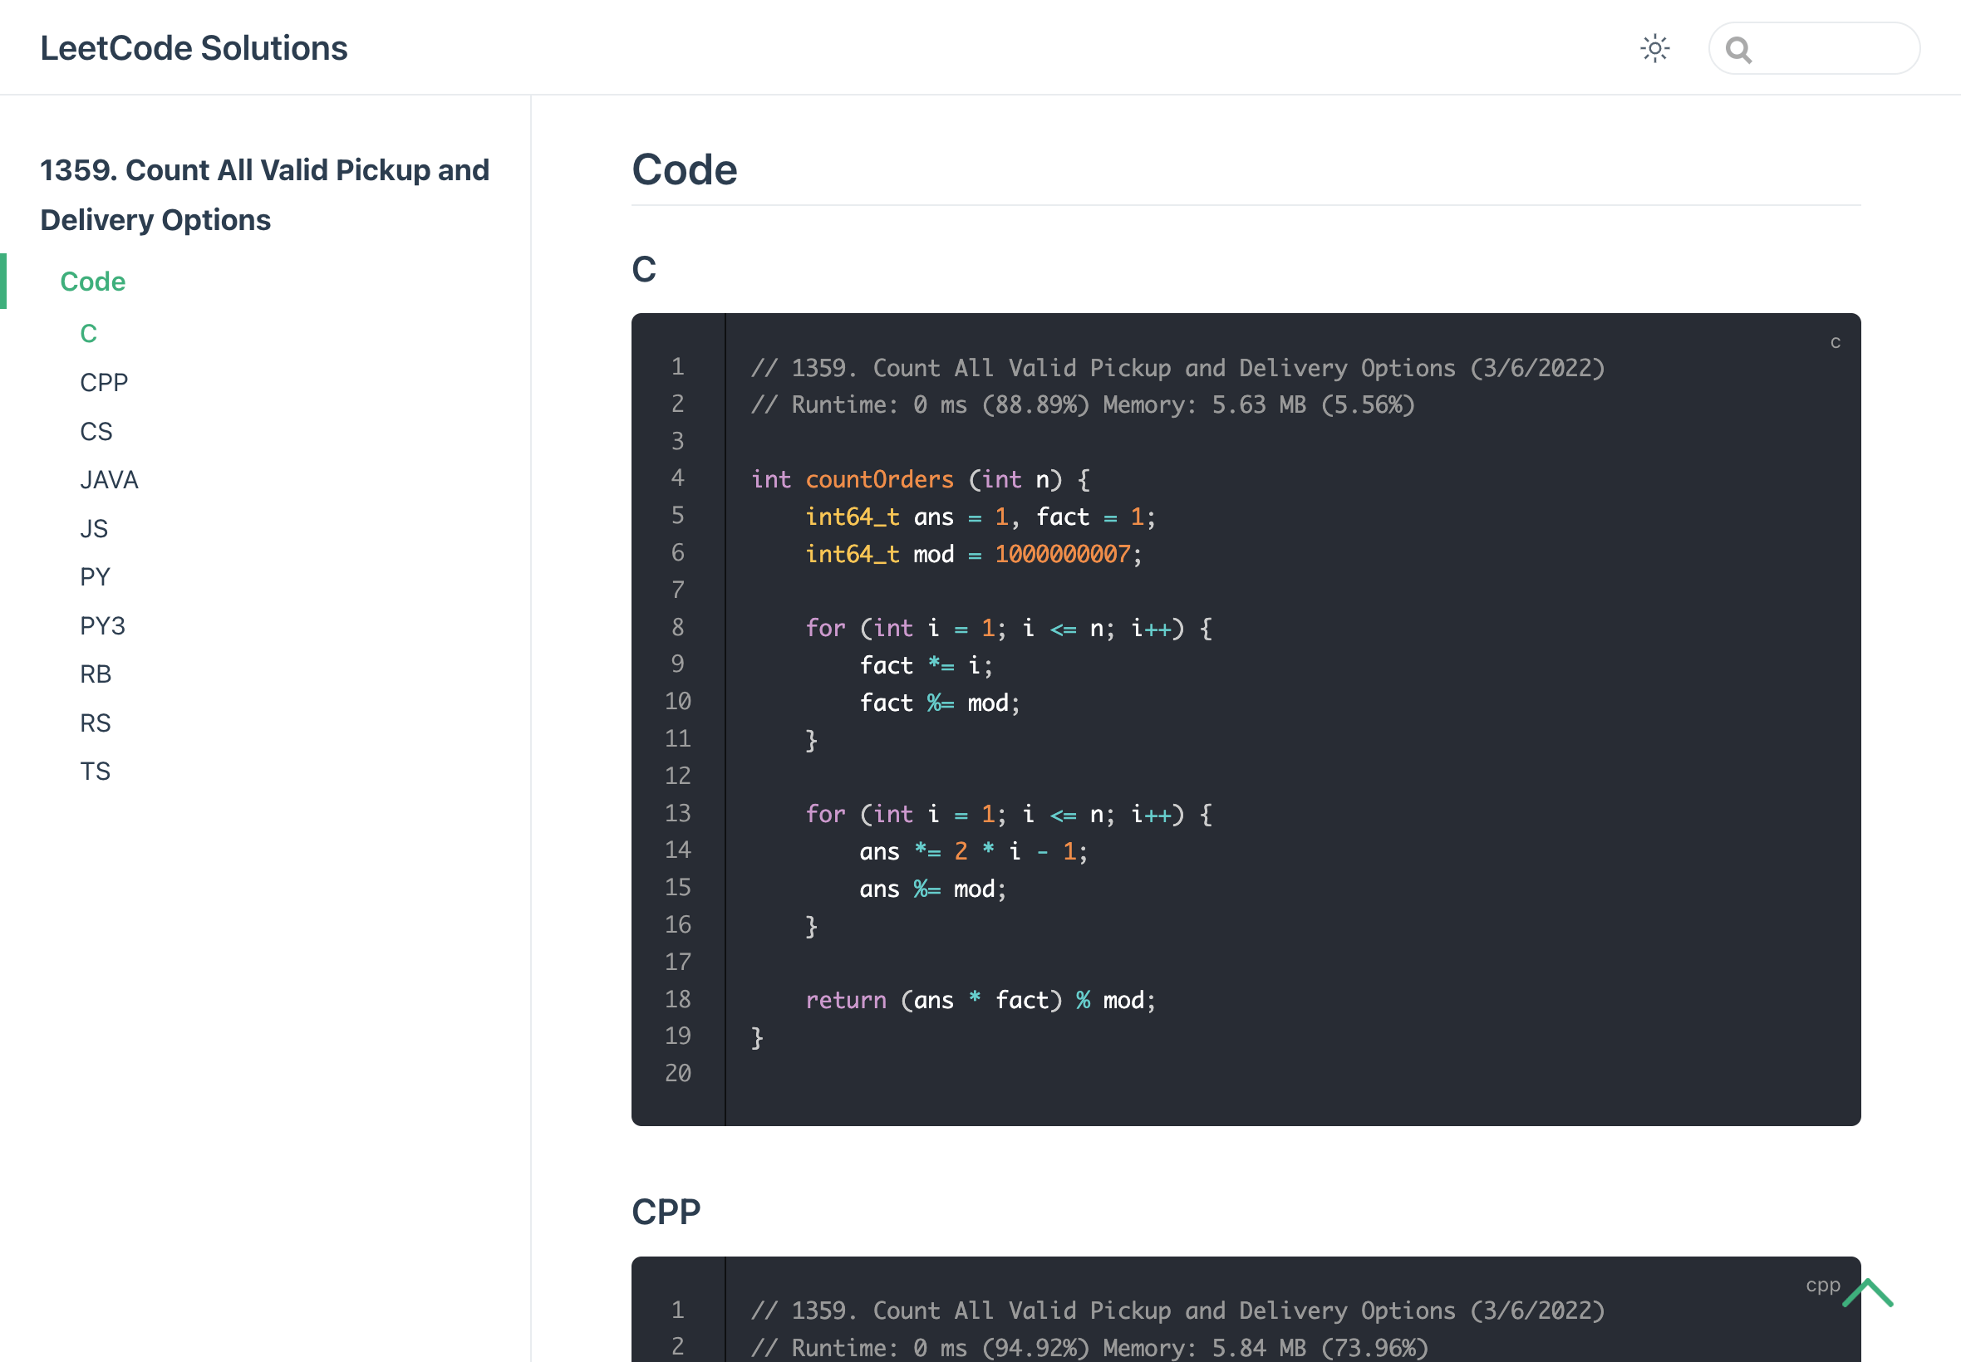This screenshot has height=1362, width=1961.
Task: Go to the RS sidebar link
Action: coord(95,723)
